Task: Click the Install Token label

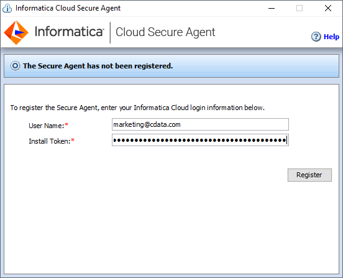Action: point(52,141)
